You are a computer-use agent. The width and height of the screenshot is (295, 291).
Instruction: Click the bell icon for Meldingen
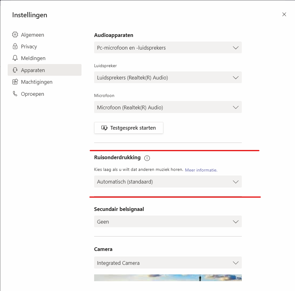pyautogui.click(x=15, y=58)
